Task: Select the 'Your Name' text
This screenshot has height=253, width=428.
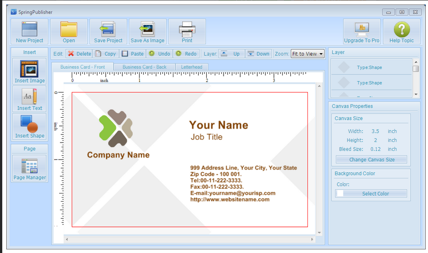Action: [x=219, y=125]
